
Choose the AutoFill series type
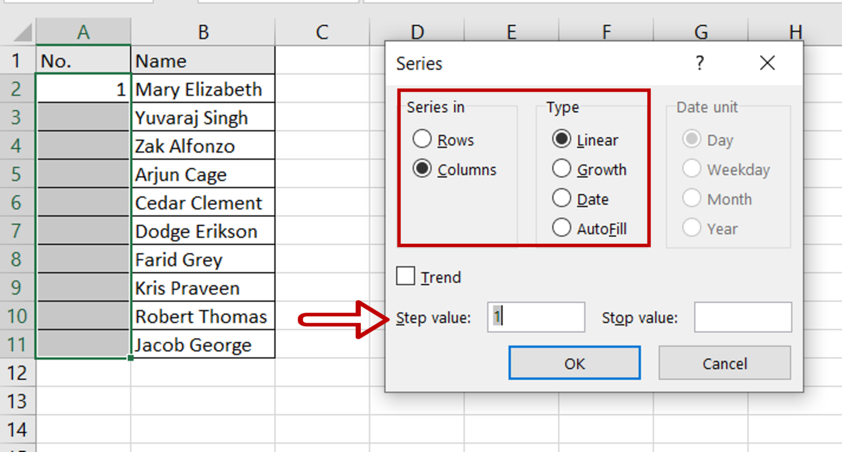pos(562,228)
